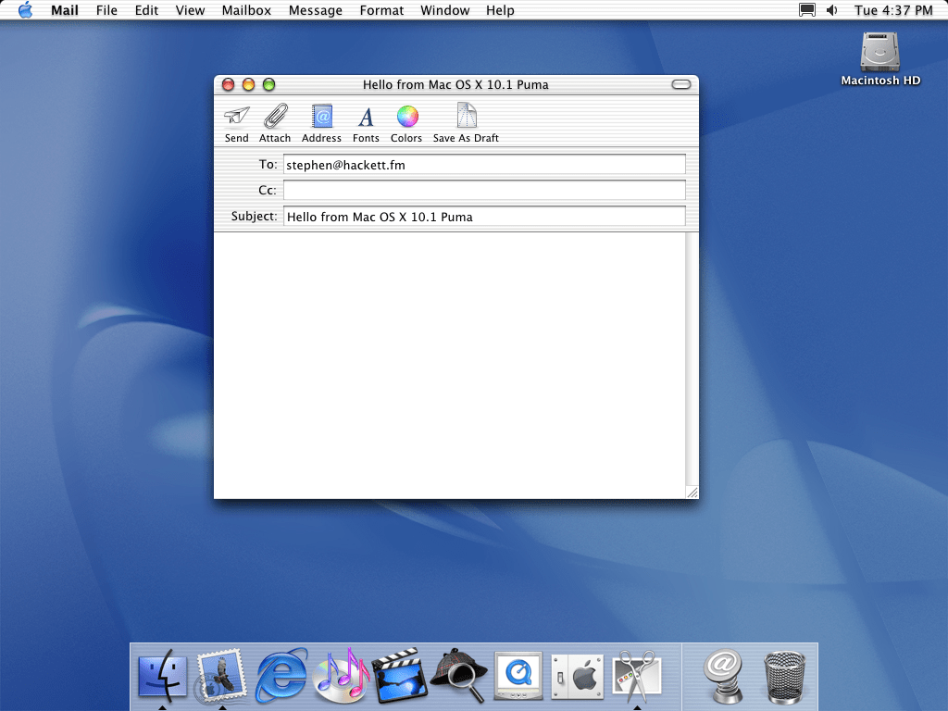This screenshot has width=948, height=711.
Task: Open the Fonts panel icon
Action: (366, 117)
